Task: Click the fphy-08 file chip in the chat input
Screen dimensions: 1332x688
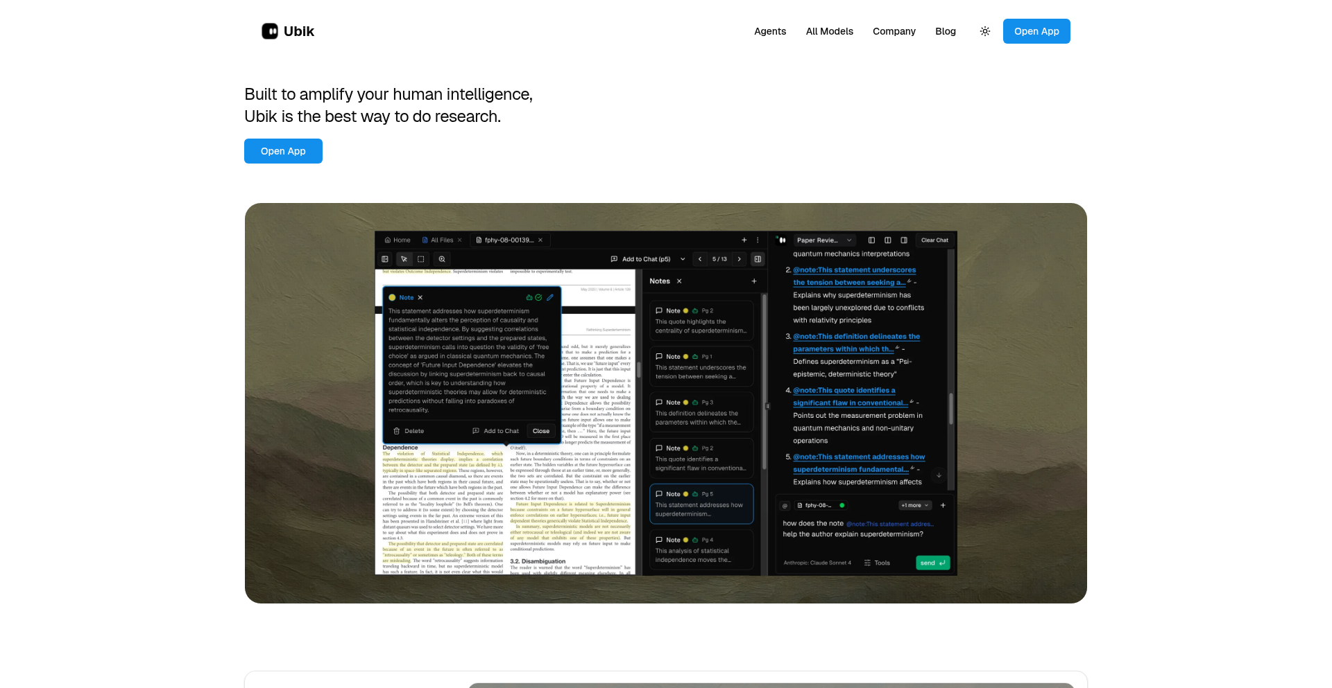Action: point(821,506)
